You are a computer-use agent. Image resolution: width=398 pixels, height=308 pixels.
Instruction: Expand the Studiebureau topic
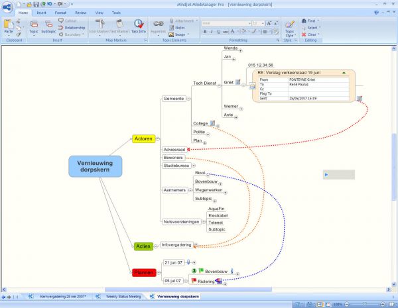[x=194, y=166]
